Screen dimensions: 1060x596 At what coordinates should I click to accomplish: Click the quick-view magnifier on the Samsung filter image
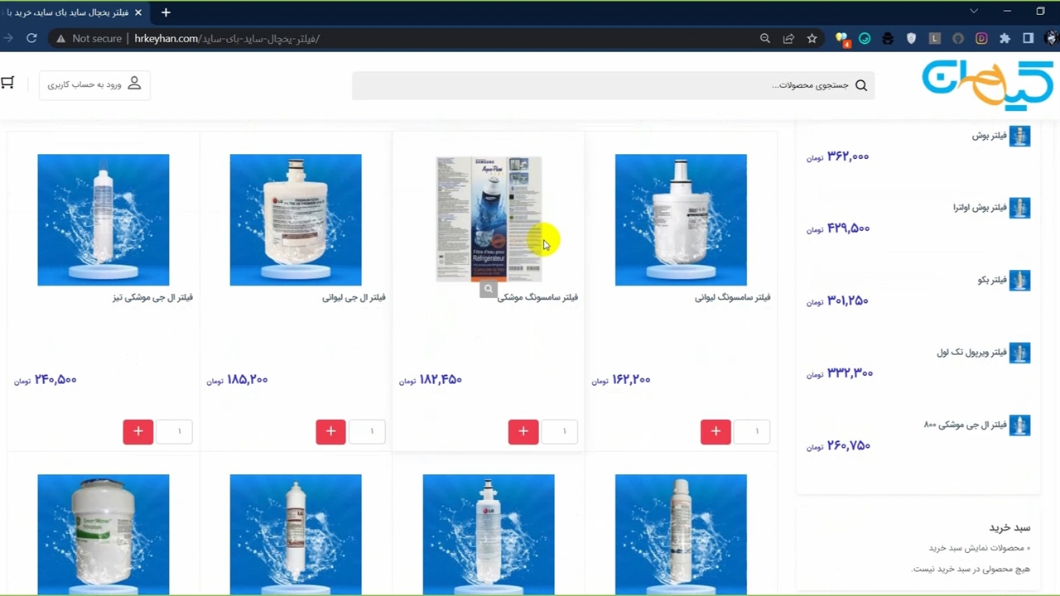point(489,289)
